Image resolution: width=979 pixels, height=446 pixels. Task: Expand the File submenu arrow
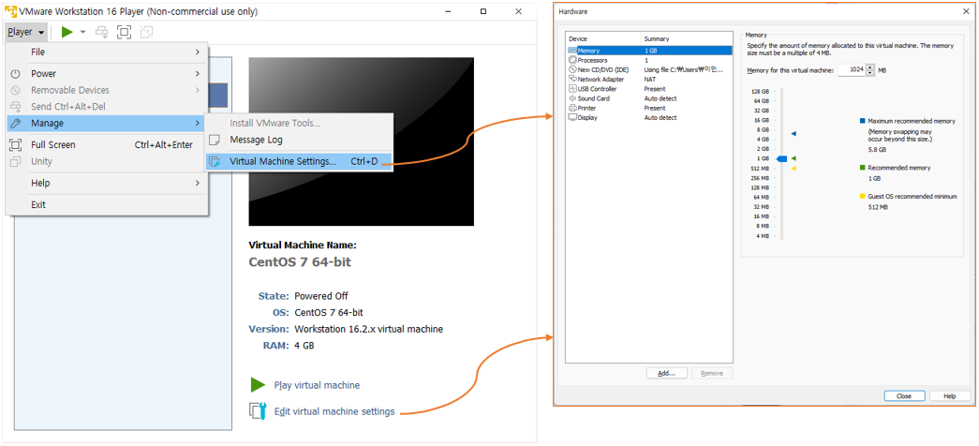(x=198, y=52)
